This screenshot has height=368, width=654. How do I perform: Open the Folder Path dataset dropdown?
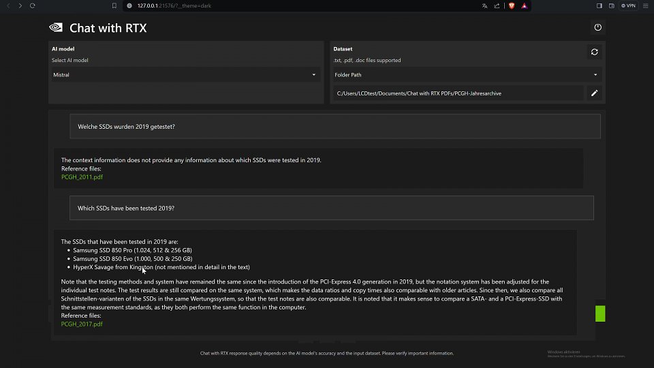coord(466,75)
